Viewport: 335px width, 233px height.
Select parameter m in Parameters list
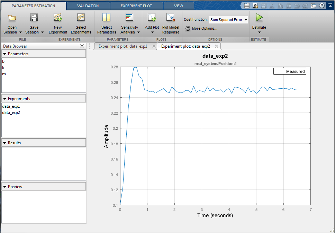pyautogui.click(x=4, y=74)
